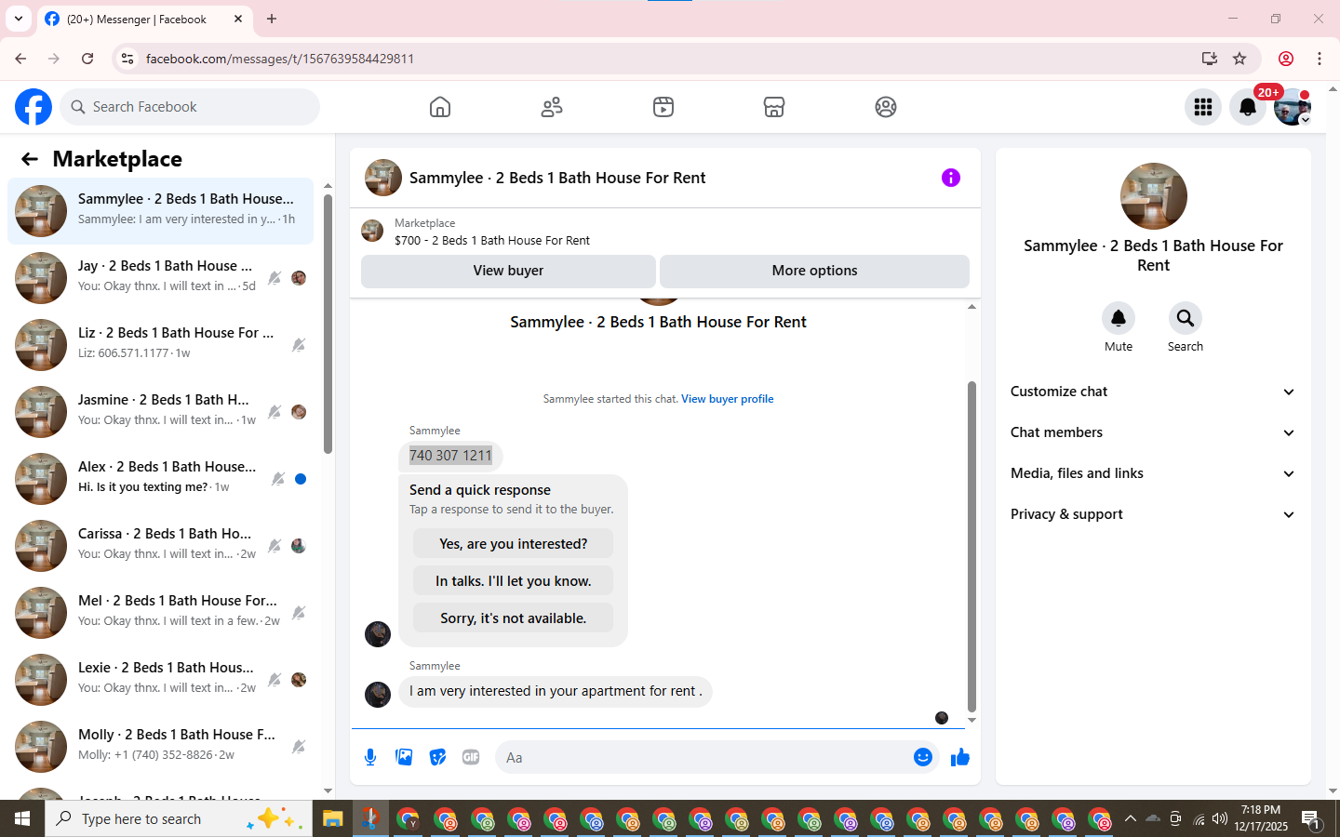Viewport: 1340px width, 837px height.
Task: Open the Marketplace storefront icon
Action: [x=774, y=107]
